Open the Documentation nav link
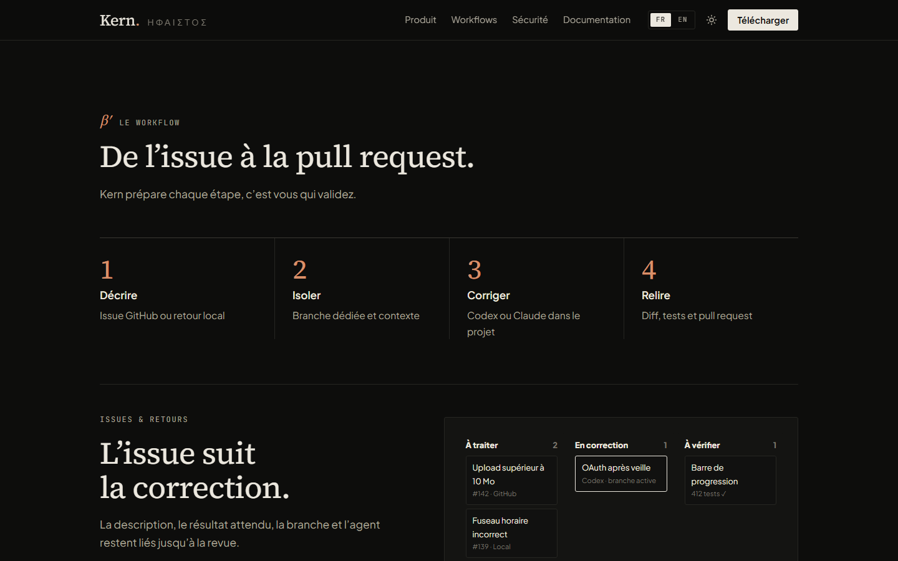Image resolution: width=898 pixels, height=561 pixels. point(597,20)
